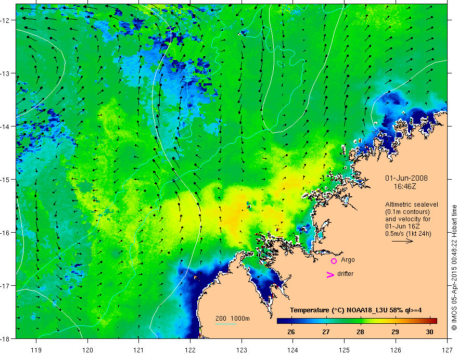Click the longitude label '126'
458x354 pixels.
(396, 350)
